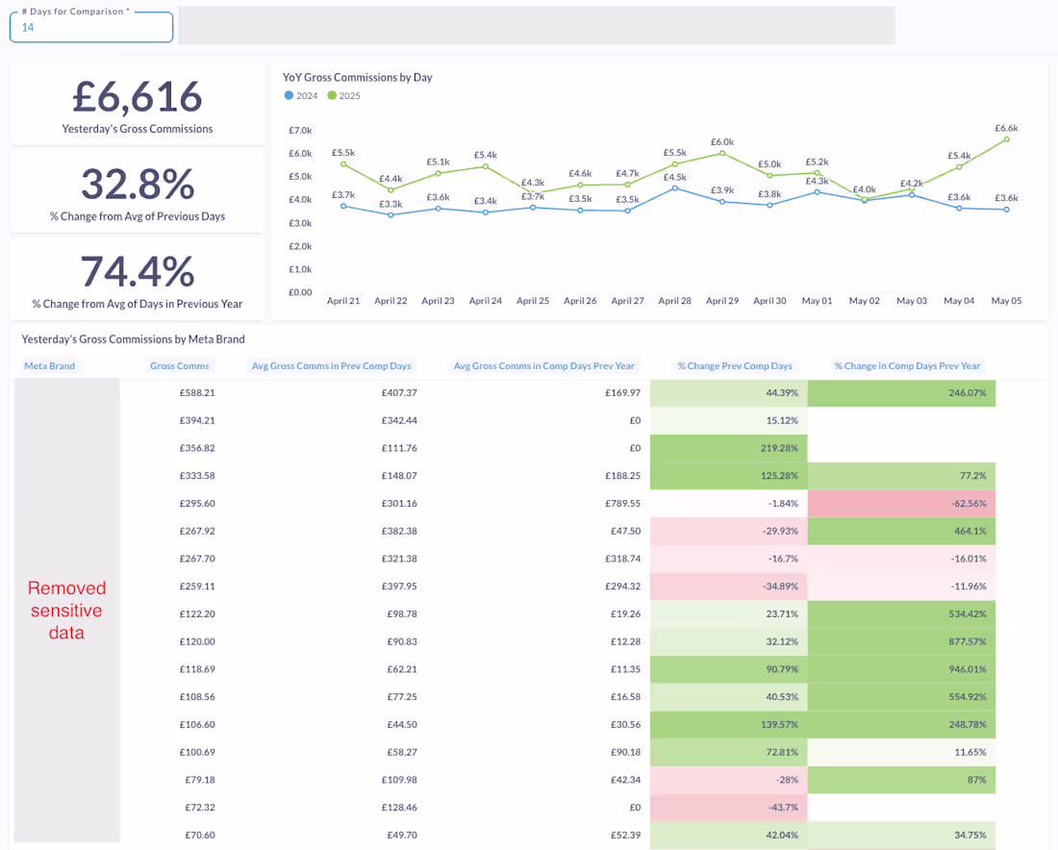Screen dimensions: 1058x850
Task: Click the 74.4% previous year change scorecard
Action: (138, 277)
